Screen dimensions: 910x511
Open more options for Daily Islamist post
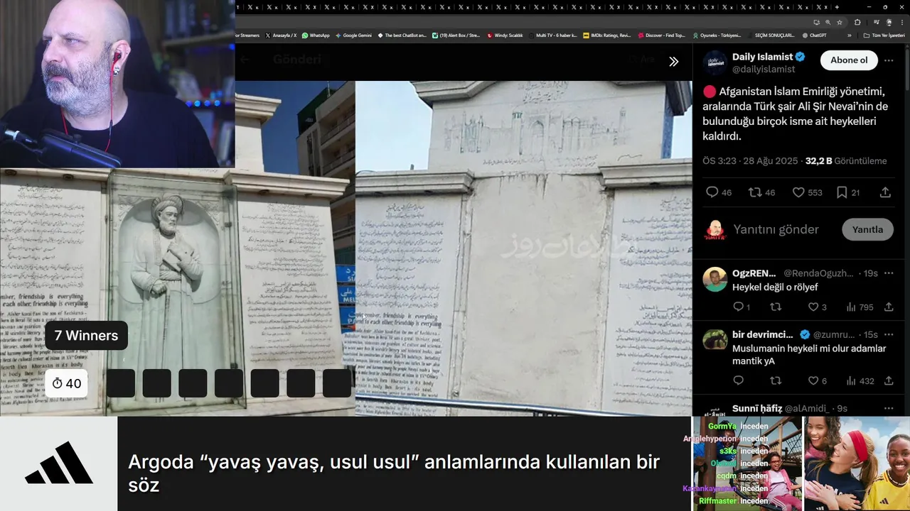pyautogui.click(x=889, y=60)
